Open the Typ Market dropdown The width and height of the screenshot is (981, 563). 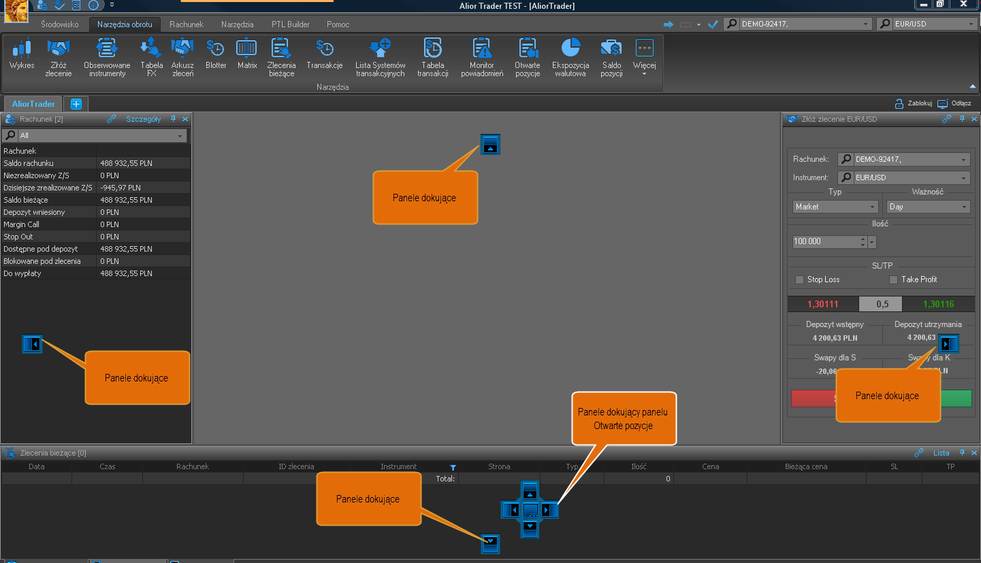(835, 207)
